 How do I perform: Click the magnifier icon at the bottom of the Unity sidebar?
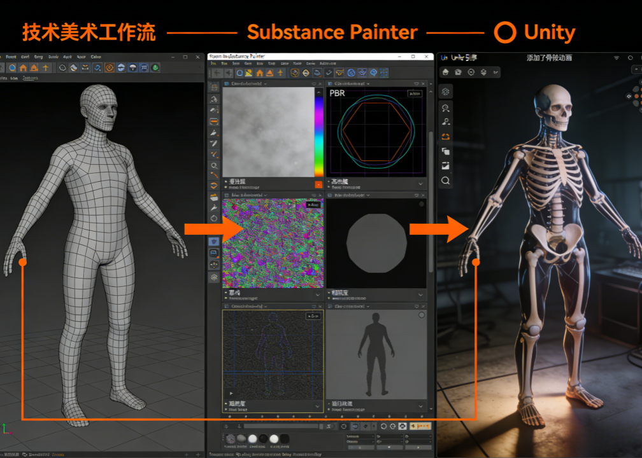click(445, 181)
